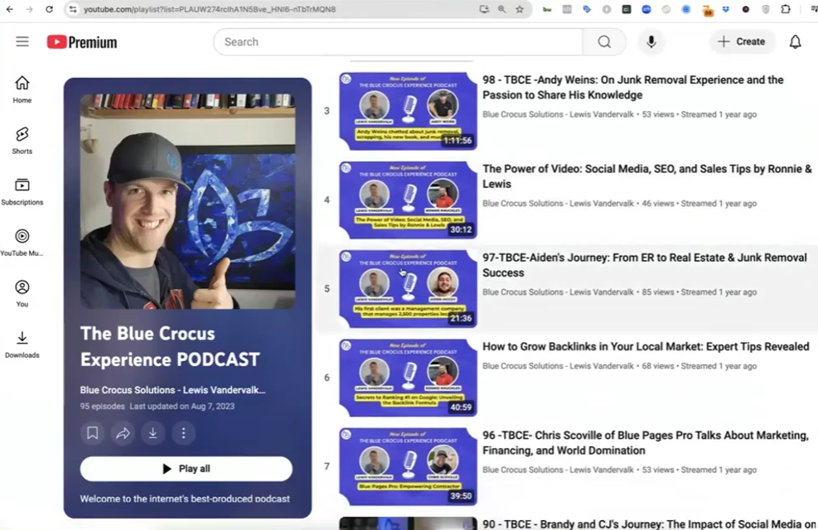The image size is (818, 530).
Task: Open Subscriptions in the sidebar
Action: tap(22, 192)
